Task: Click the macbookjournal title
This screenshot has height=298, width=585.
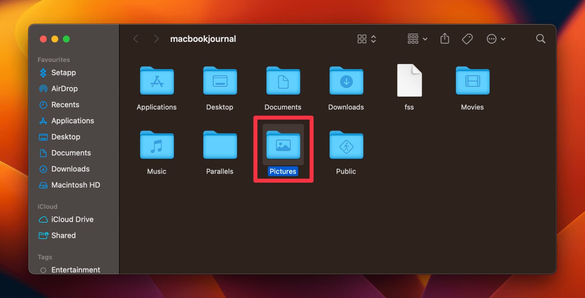Action: (203, 38)
